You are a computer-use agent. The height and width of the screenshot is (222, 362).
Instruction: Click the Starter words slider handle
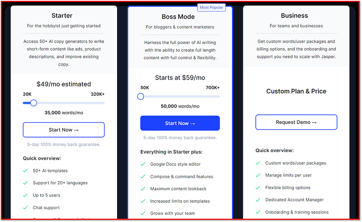pos(34,103)
